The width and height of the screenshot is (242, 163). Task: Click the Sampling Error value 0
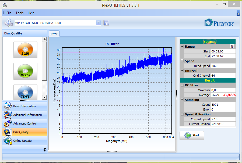(x=223, y=109)
